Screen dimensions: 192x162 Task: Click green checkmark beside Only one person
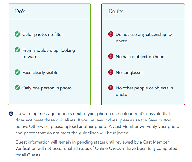[17, 88]
